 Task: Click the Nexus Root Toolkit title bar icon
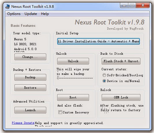(8, 7)
